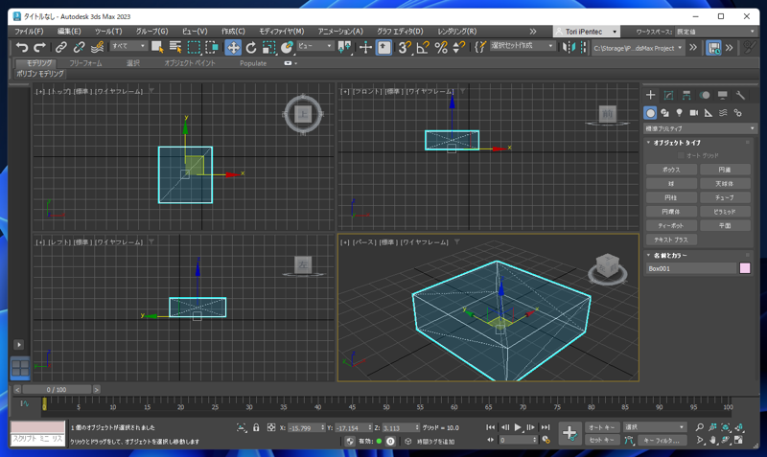The width and height of the screenshot is (767, 457).
Task: Toggle the Percent Snap button
Action: [x=441, y=47]
